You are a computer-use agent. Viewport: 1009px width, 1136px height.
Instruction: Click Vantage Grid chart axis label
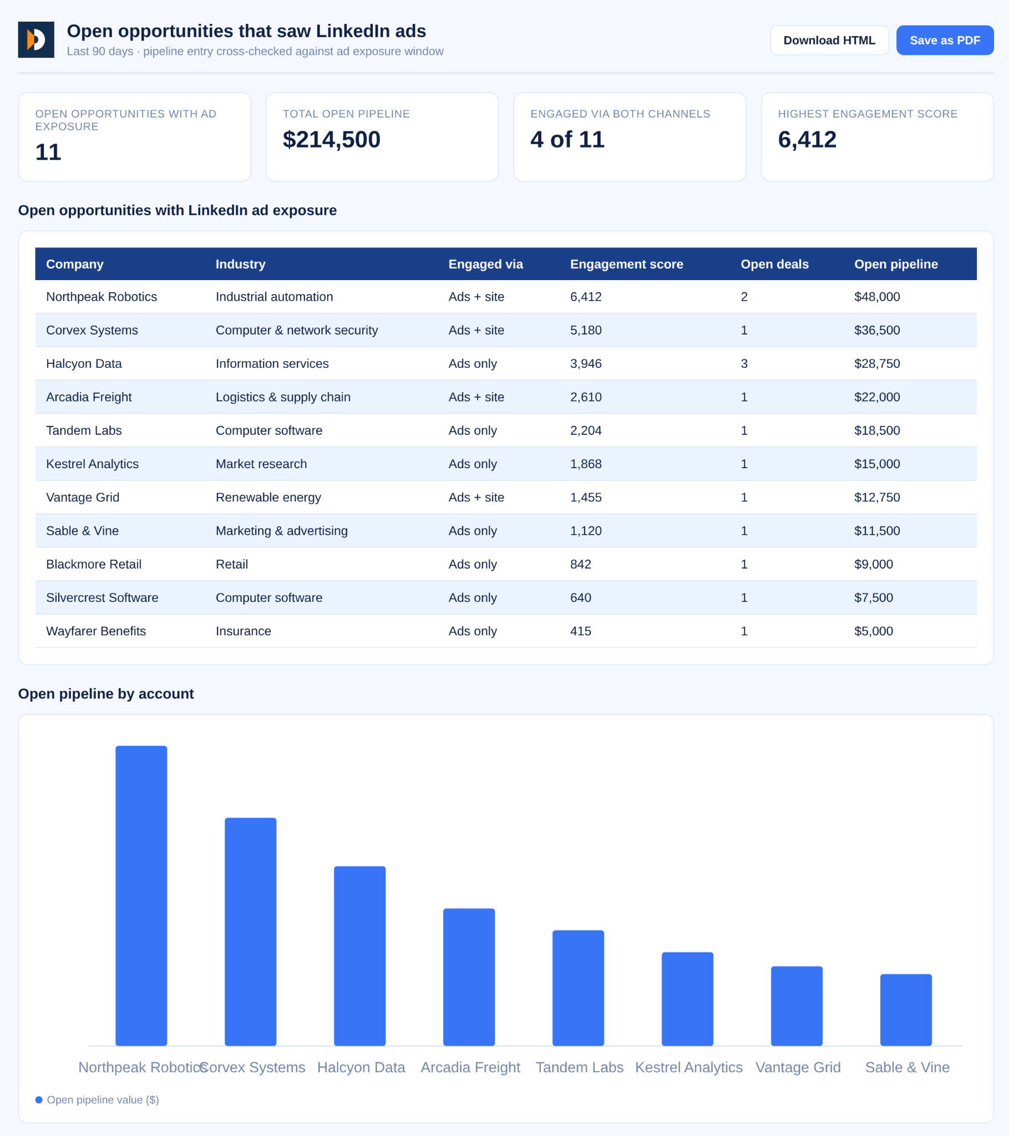[x=798, y=1067]
